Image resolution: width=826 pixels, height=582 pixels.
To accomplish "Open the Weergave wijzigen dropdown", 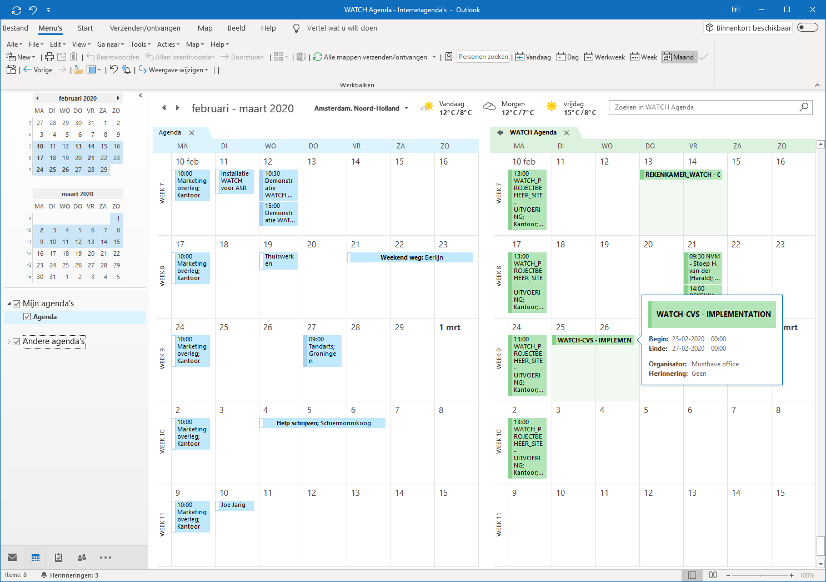I will (x=173, y=70).
